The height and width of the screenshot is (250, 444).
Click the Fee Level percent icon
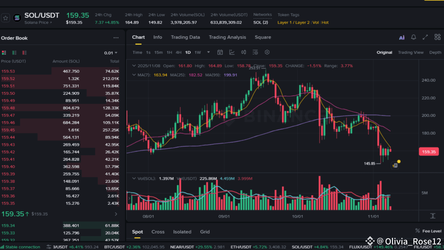tap(417, 231)
